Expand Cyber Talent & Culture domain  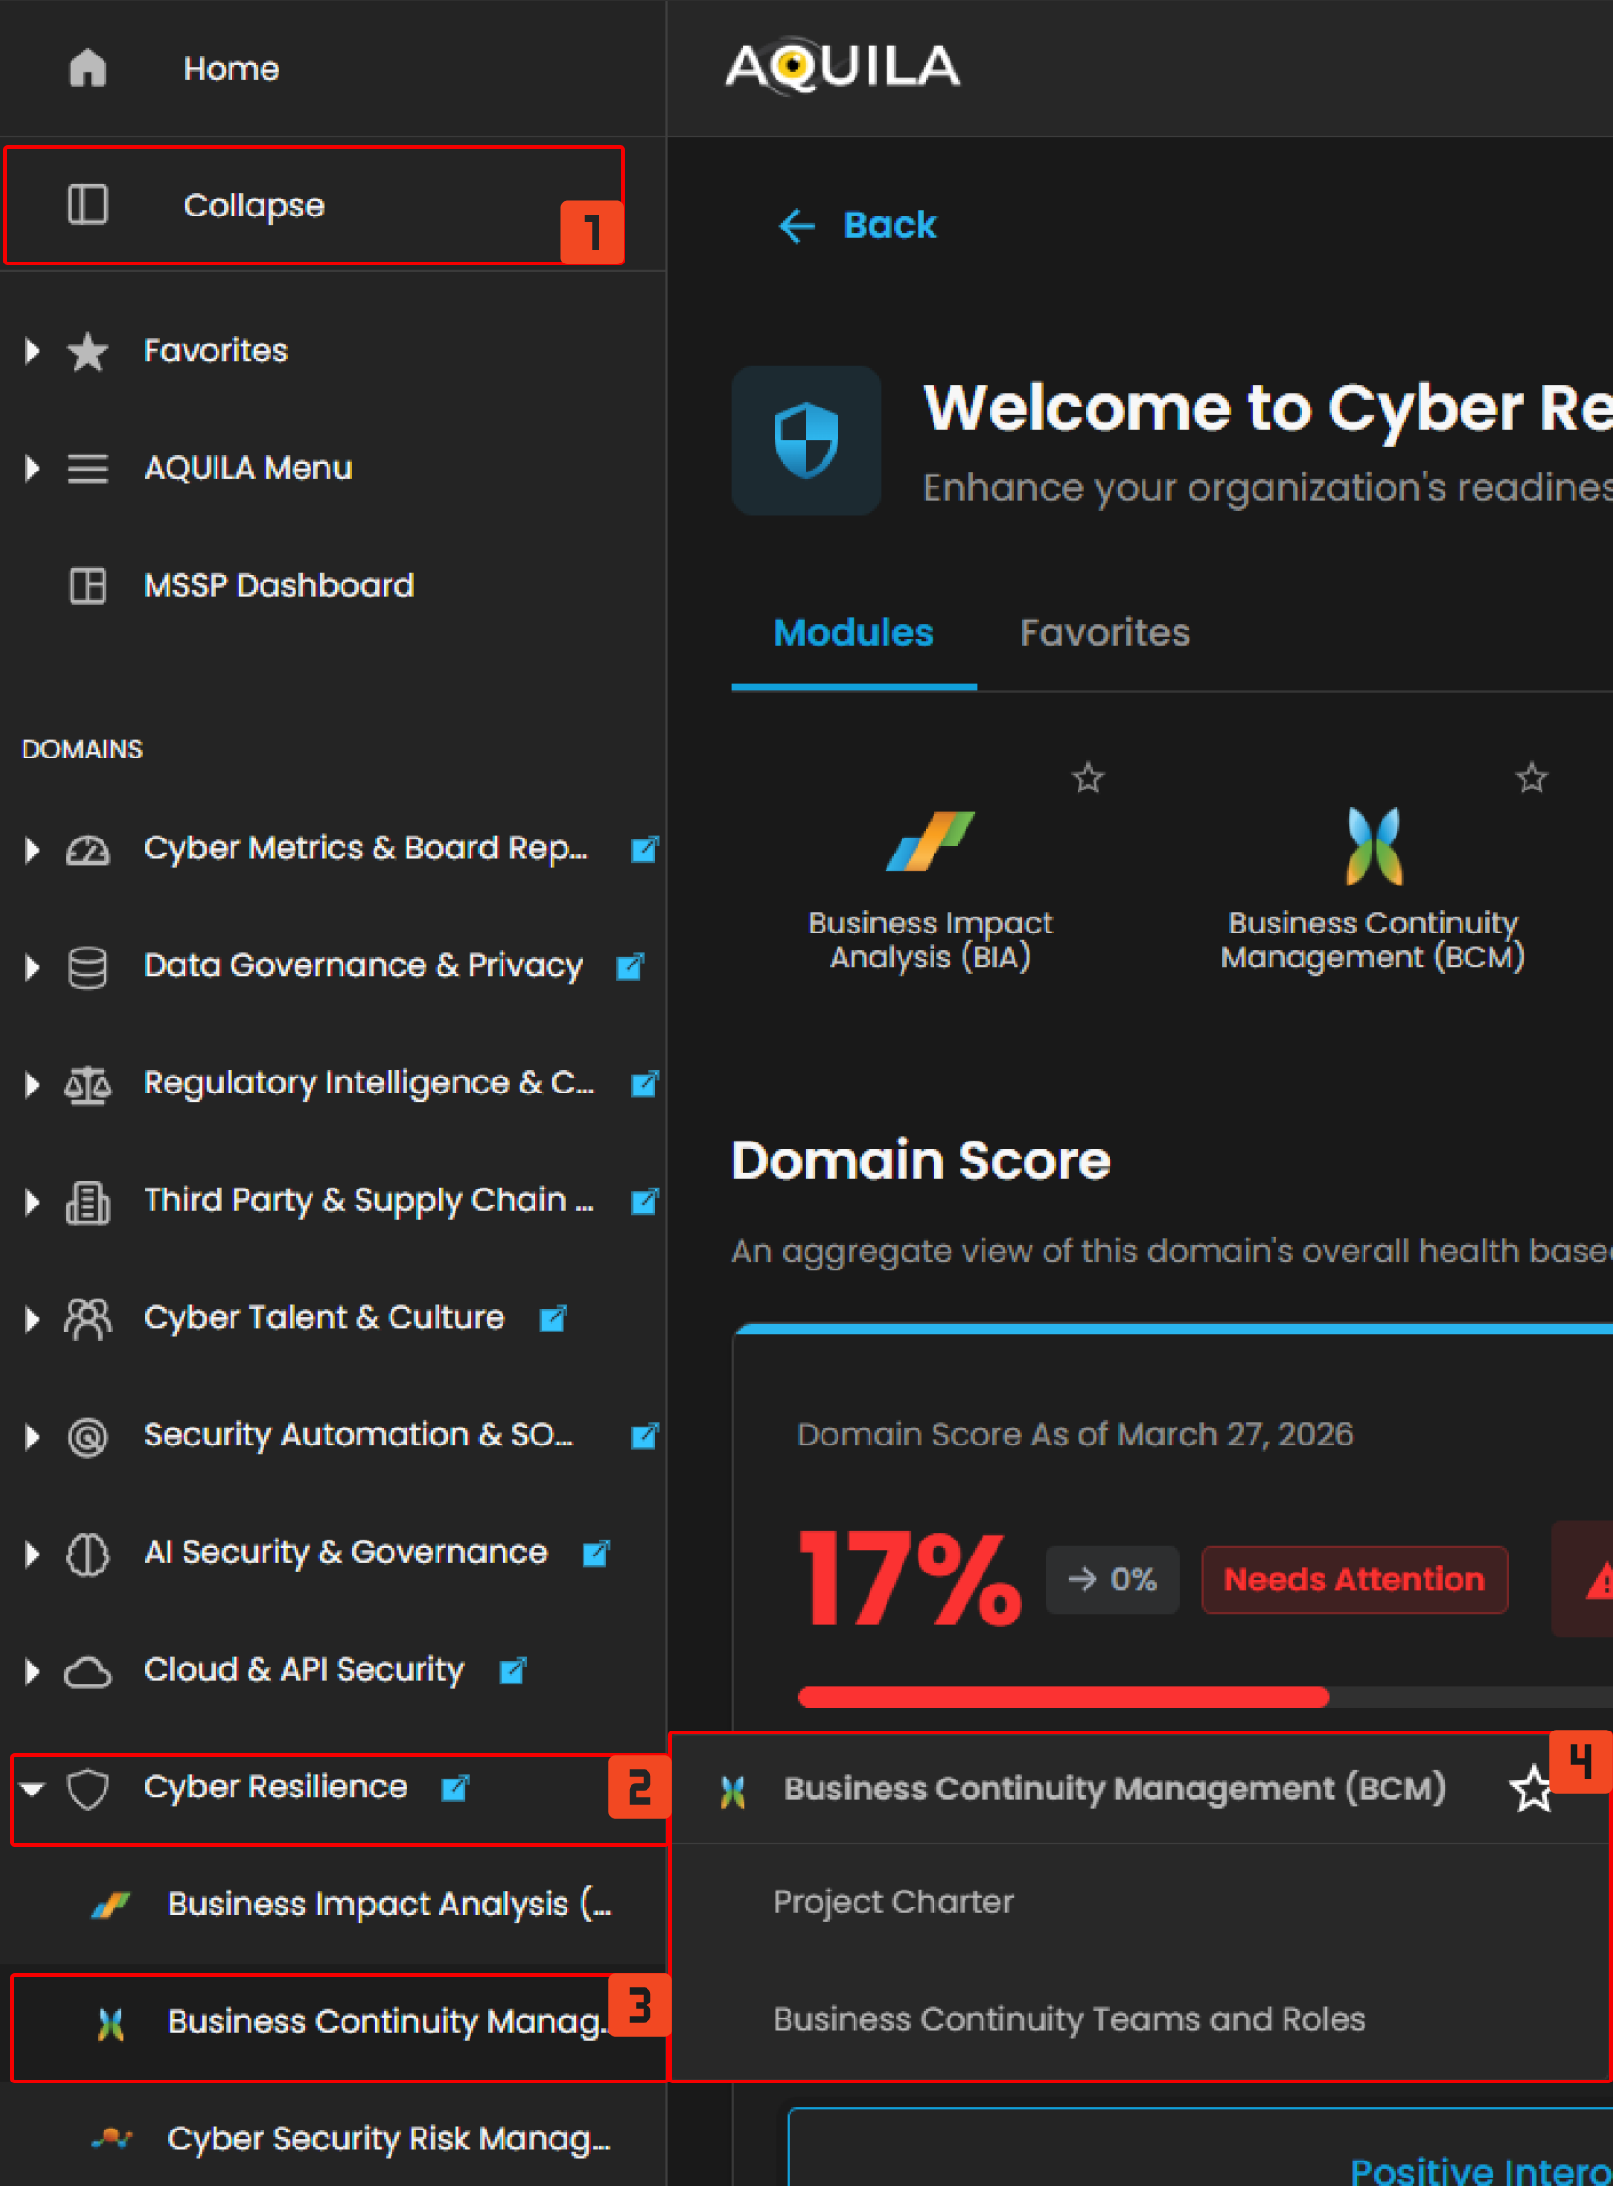point(32,1319)
